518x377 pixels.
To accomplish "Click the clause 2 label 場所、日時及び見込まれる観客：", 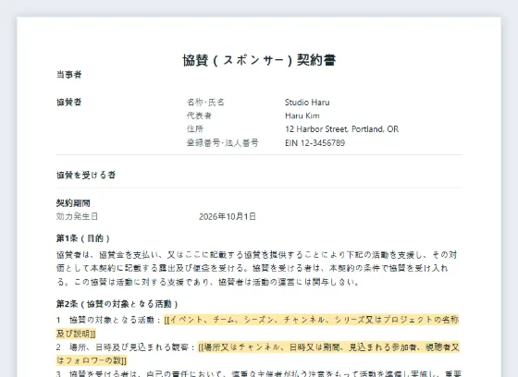I will 131,347.
